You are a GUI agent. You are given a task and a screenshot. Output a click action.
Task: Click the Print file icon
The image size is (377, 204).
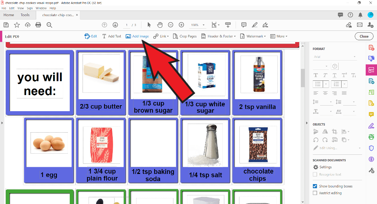click(38, 25)
